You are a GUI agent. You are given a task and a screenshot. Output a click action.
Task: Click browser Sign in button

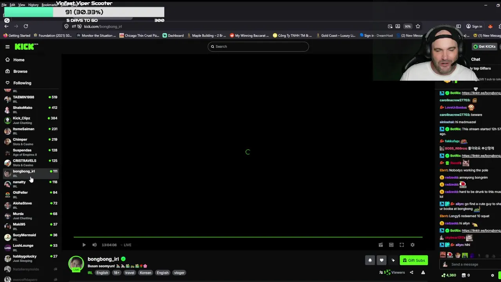click(474, 26)
